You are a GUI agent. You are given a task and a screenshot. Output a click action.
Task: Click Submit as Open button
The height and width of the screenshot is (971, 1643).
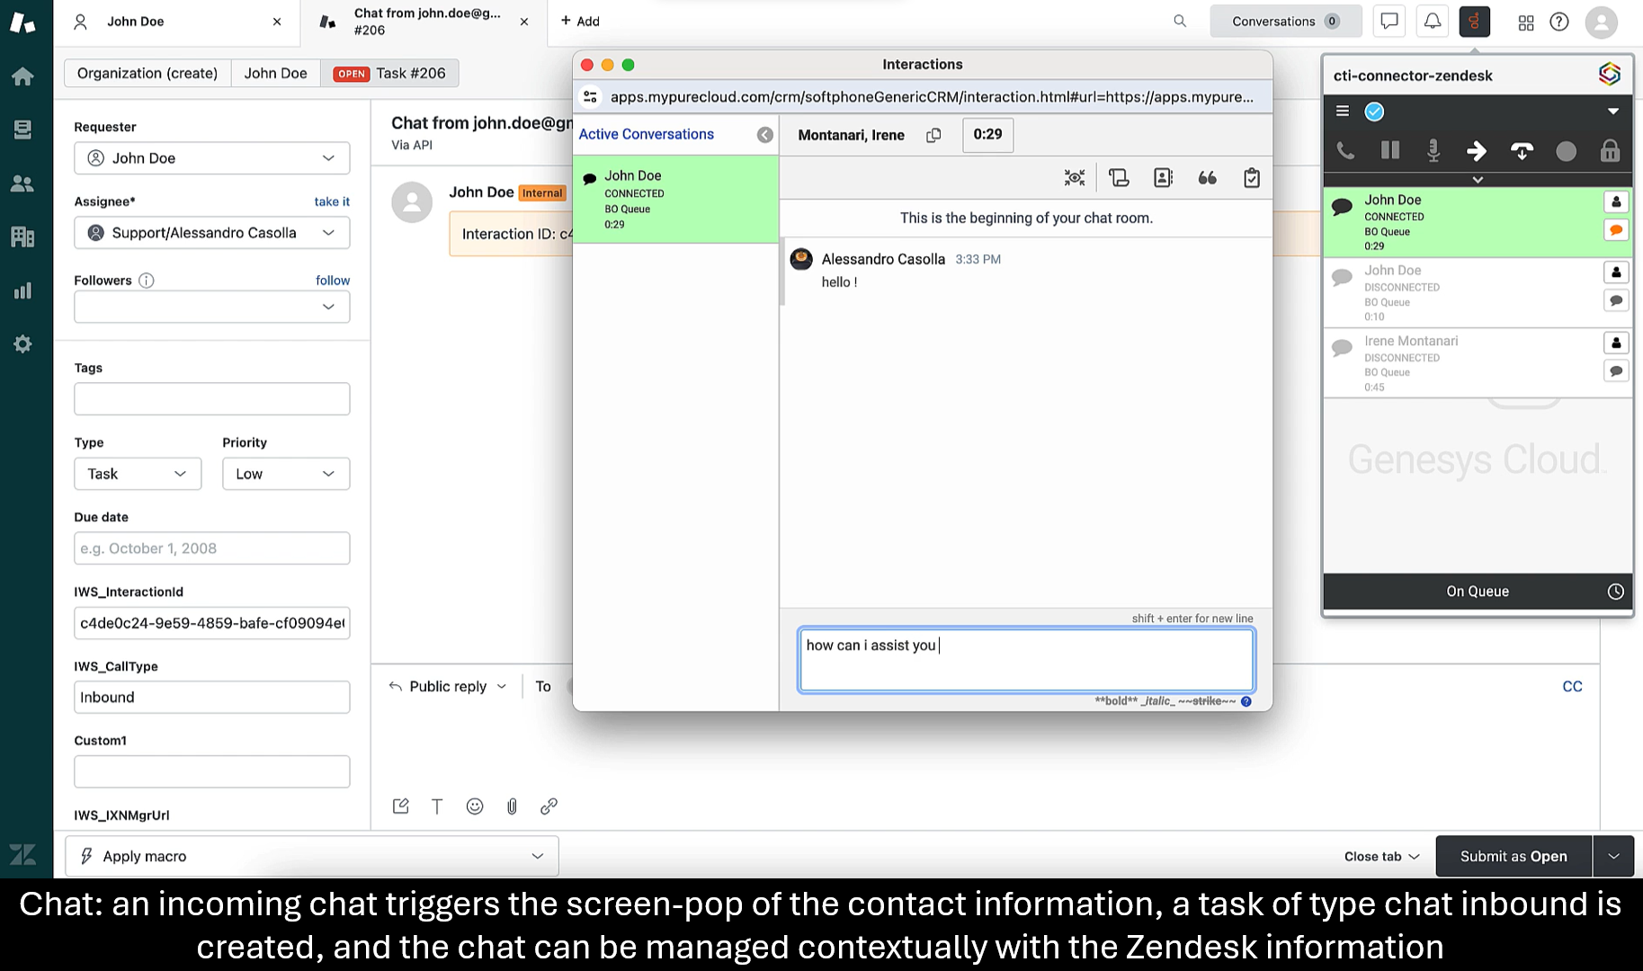point(1513,856)
